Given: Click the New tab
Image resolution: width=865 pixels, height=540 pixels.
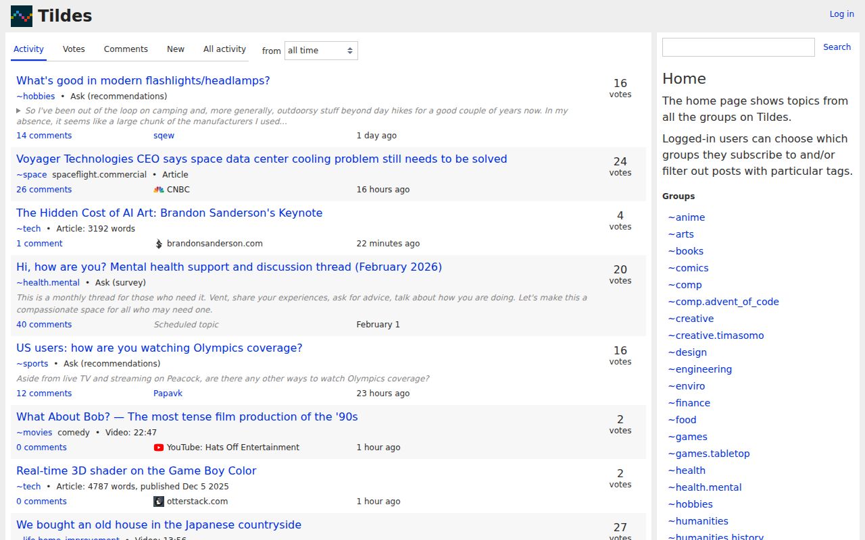Looking at the screenshot, I should 175,49.
